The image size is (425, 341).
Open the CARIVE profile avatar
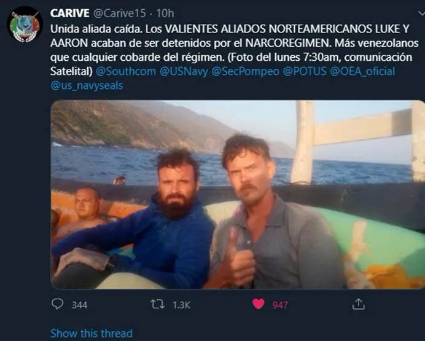pyautogui.click(x=25, y=25)
